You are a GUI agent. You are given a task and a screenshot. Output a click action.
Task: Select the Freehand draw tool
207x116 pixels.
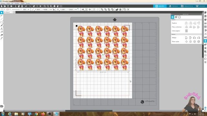[x=2, y=25]
